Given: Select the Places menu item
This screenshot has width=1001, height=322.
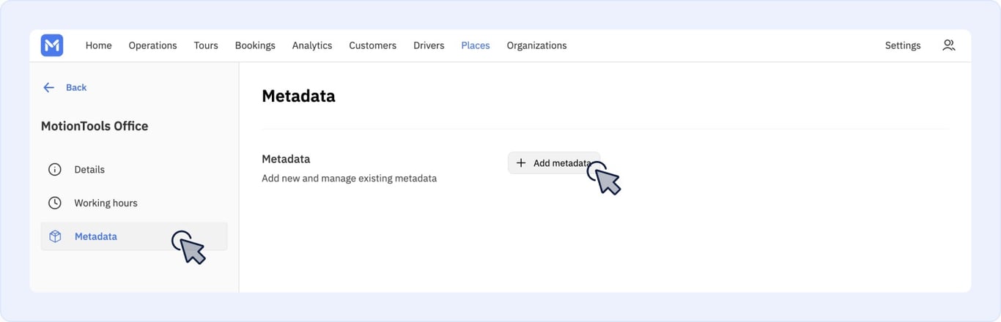Looking at the screenshot, I should [476, 45].
